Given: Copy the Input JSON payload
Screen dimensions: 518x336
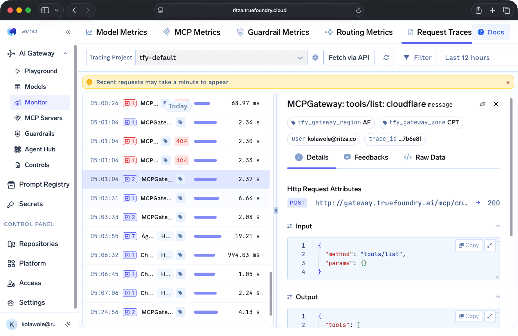Looking at the screenshot, I should click(468, 245).
